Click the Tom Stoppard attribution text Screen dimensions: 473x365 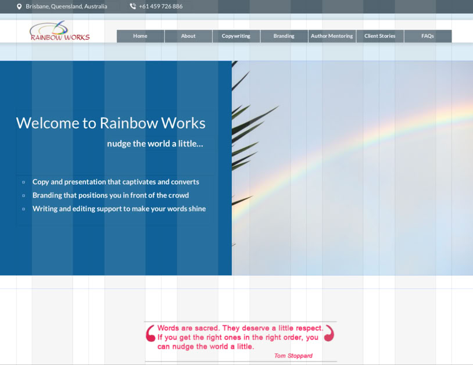pyautogui.click(x=293, y=356)
